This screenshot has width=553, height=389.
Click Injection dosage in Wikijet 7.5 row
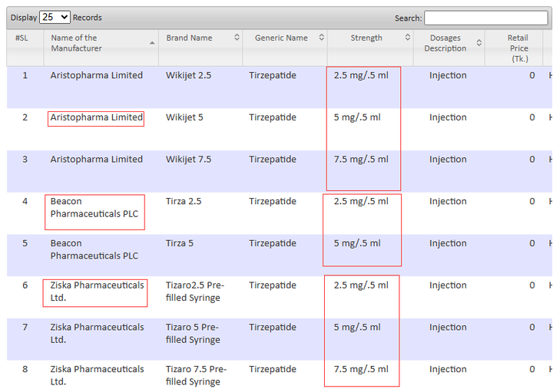coord(448,160)
